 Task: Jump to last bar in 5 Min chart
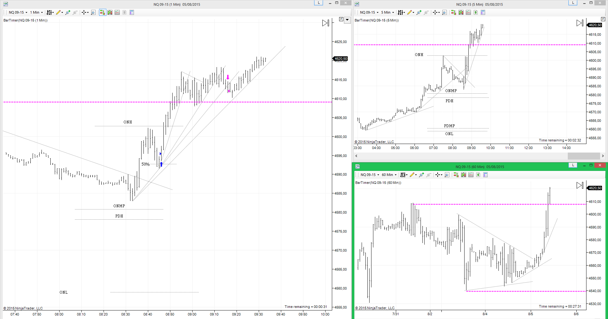pos(580,23)
